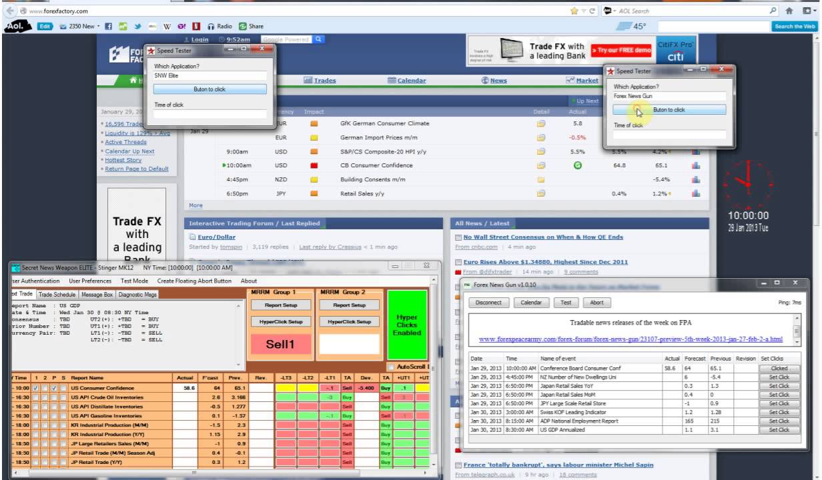Tick column 1 checkbox for US API Crude Oil
This screenshot has width=822, height=480.
[36, 397]
